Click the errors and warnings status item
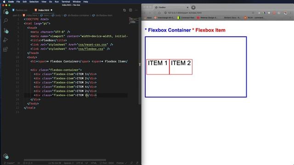The width and height of the screenshot is (294, 165). (28, 163)
